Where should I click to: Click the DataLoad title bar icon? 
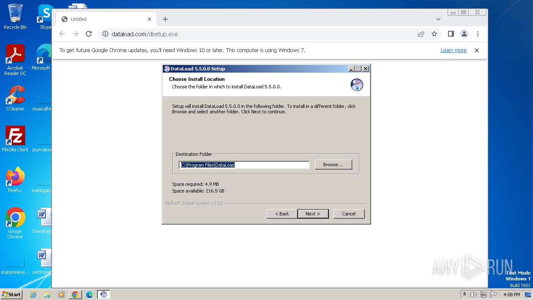167,69
